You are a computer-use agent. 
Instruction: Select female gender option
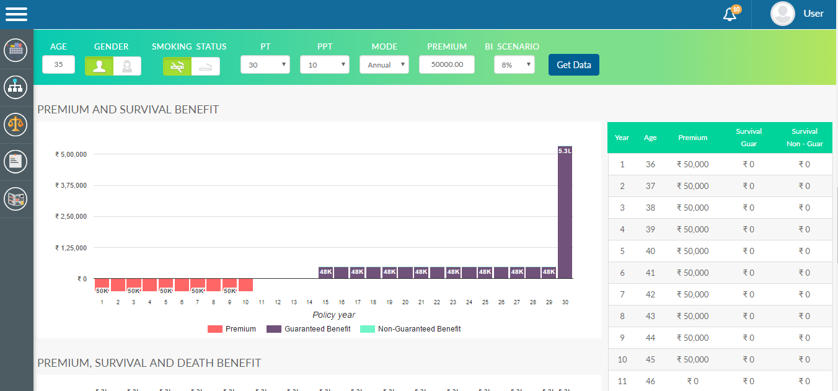[127, 66]
